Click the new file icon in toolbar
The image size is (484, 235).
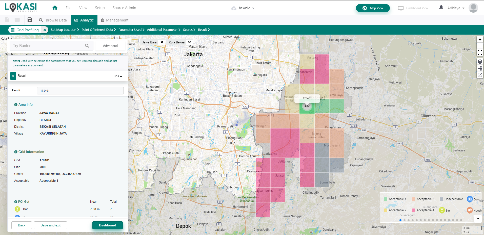pyautogui.click(x=7, y=20)
